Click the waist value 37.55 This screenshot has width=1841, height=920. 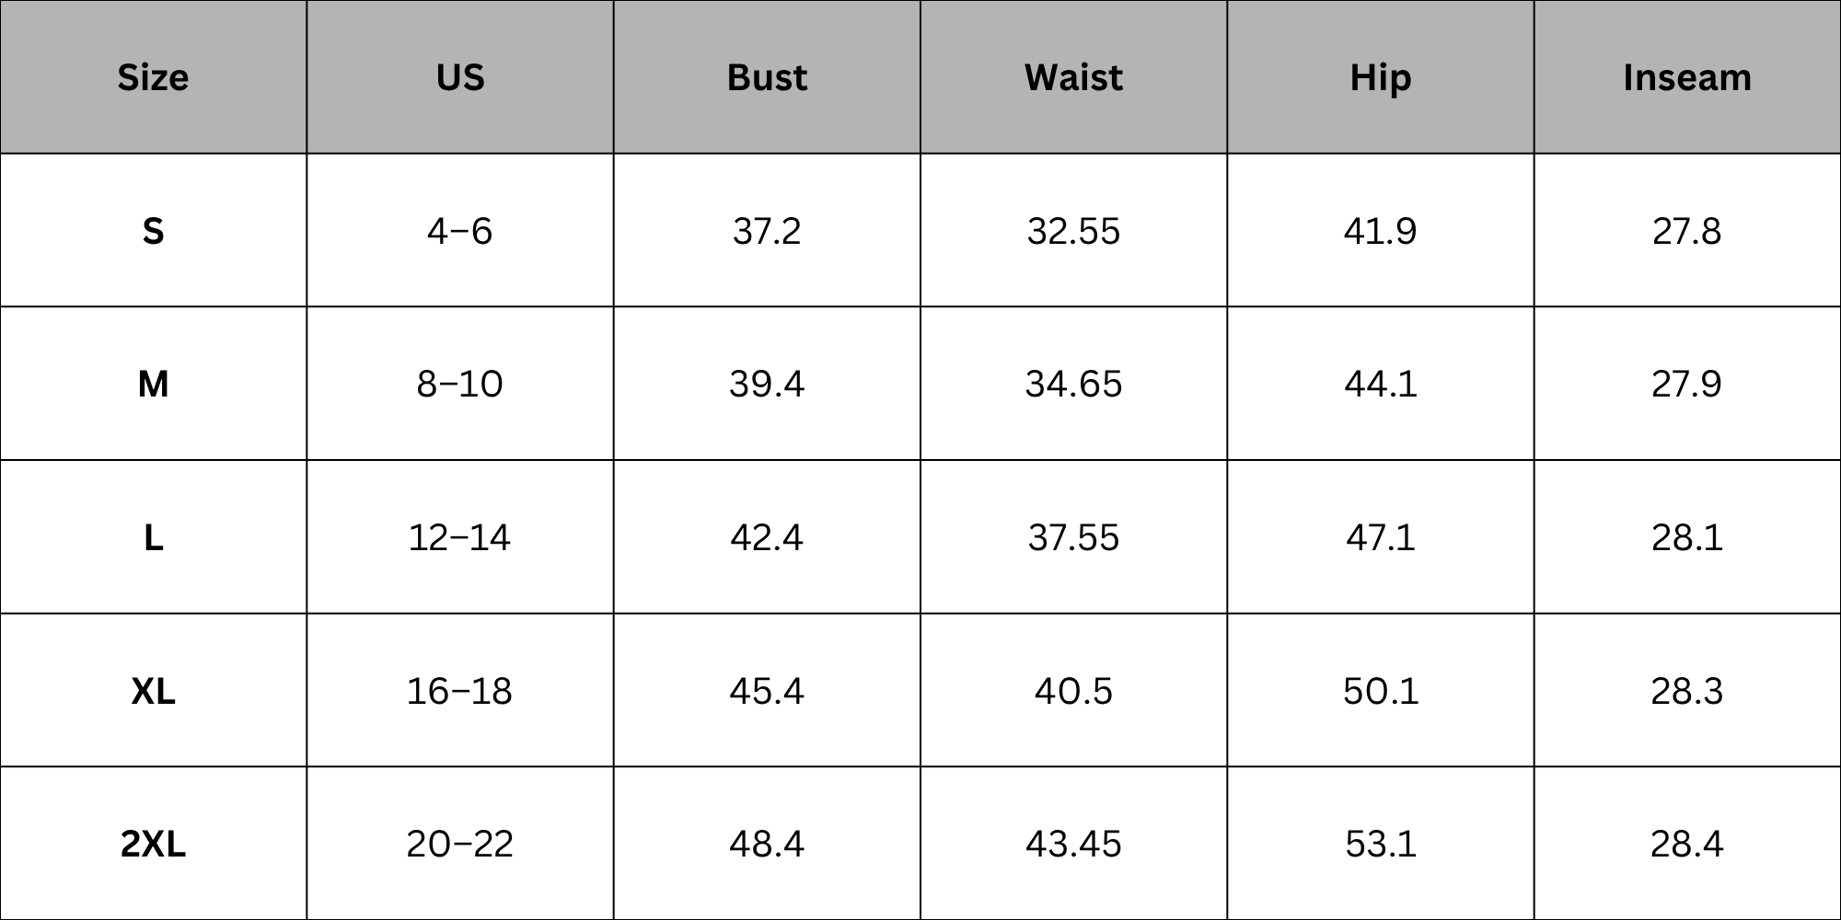[x=1073, y=536]
